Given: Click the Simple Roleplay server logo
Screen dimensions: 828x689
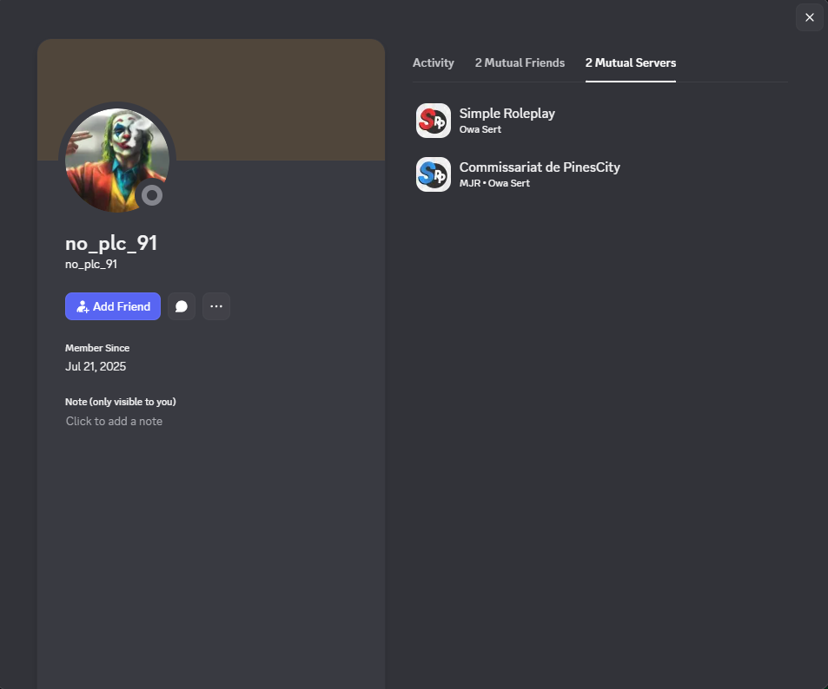Looking at the screenshot, I should click(433, 121).
